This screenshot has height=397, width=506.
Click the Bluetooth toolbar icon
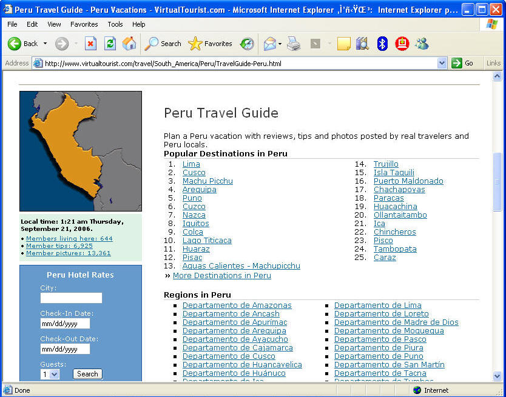click(x=382, y=44)
